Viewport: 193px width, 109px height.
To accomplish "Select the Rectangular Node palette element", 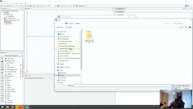I will tap(12, 70).
